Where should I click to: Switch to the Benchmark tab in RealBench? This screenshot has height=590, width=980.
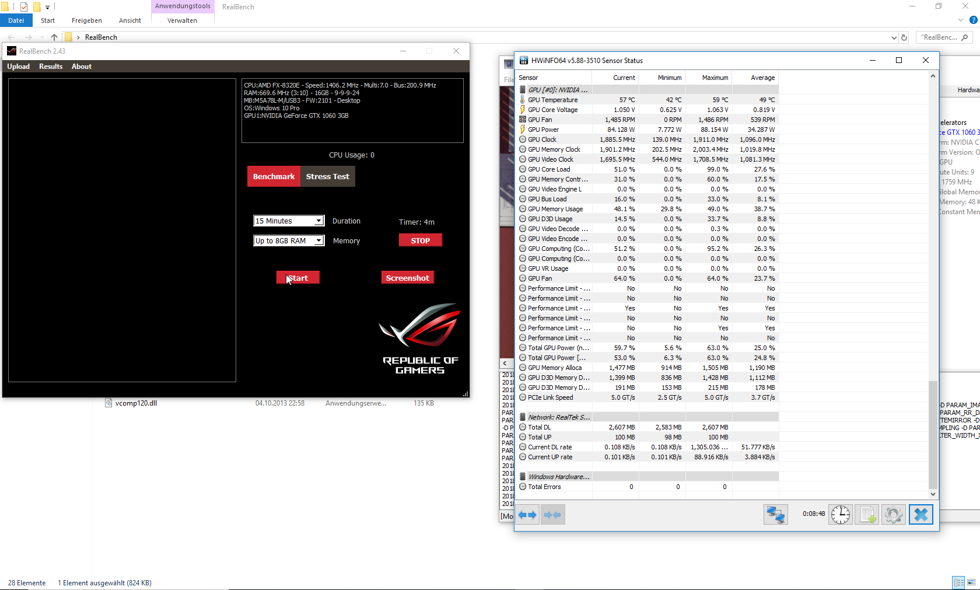[274, 176]
